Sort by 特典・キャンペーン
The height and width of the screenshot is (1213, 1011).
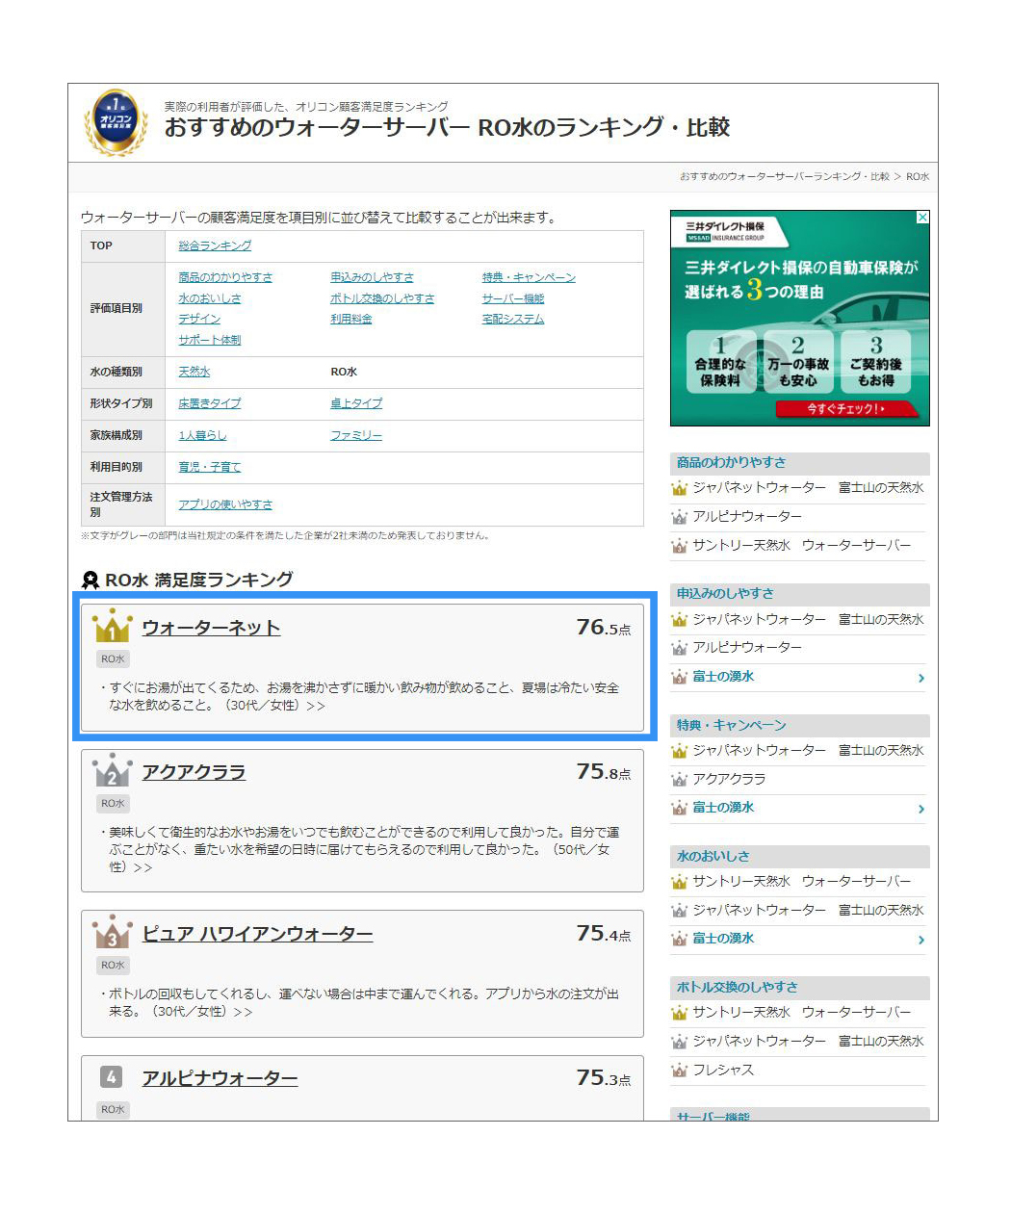529,277
